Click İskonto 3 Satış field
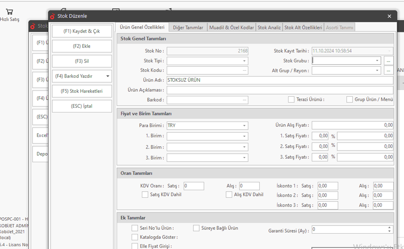This screenshot has width=404, height=249. (328, 205)
